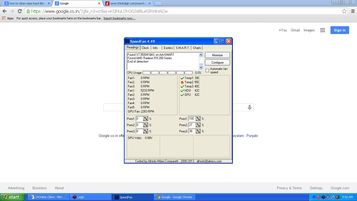Screen dimensions: 357x201
Task: Click the voice search microphone icon
Action: 249,107
